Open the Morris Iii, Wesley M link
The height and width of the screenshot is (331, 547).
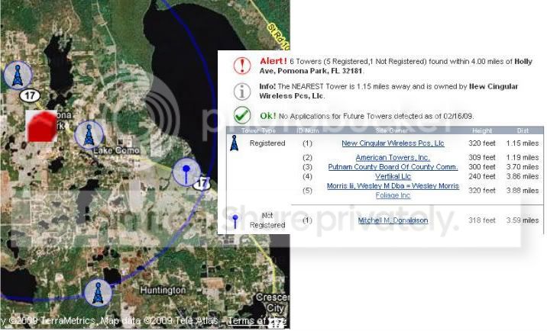393,186
